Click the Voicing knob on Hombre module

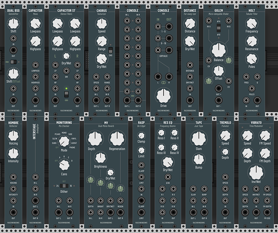pyautogui.click(x=13, y=136)
